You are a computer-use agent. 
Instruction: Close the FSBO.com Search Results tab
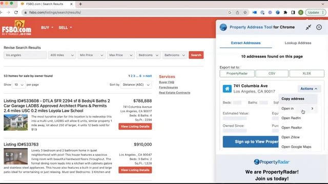tap(71, 4)
